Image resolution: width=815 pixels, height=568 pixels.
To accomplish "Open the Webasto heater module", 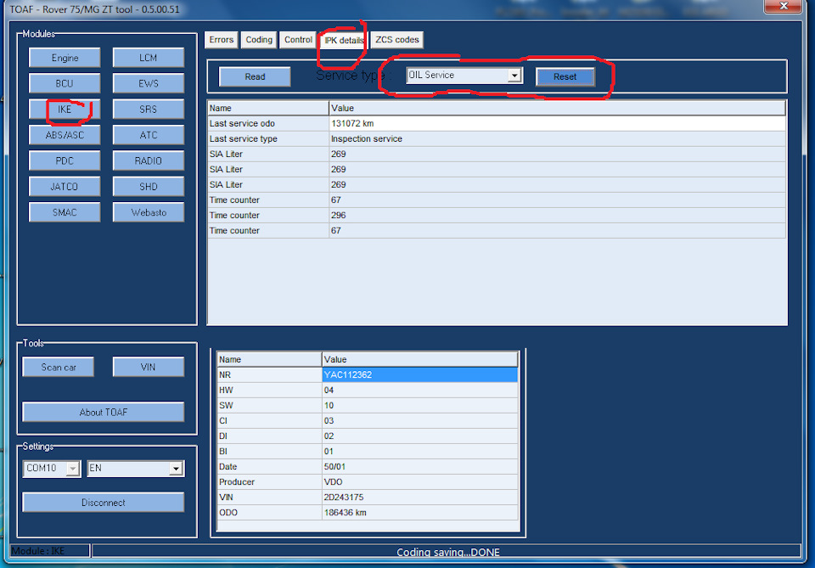I will [x=148, y=212].
